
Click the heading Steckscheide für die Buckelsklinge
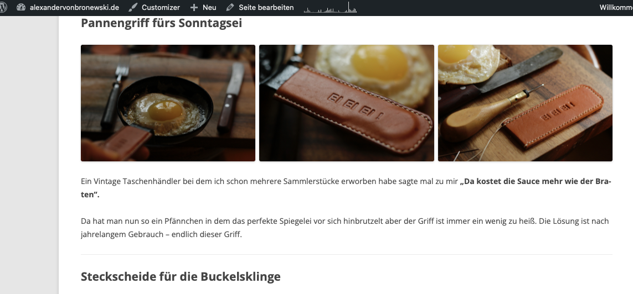[181, 277]
